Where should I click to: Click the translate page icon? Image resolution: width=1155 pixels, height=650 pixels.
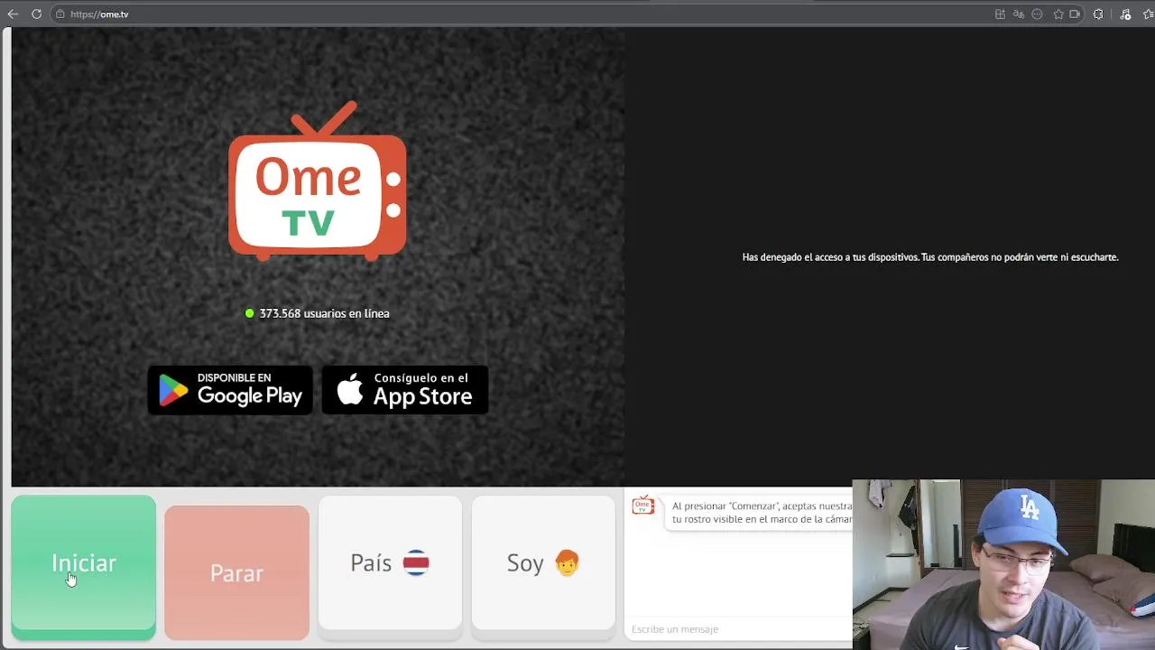coord(1019,14)
